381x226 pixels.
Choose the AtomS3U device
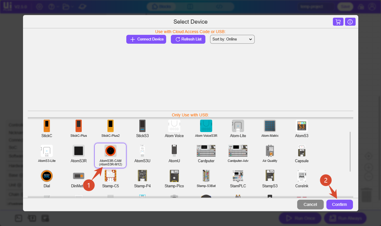coord(142,151)
